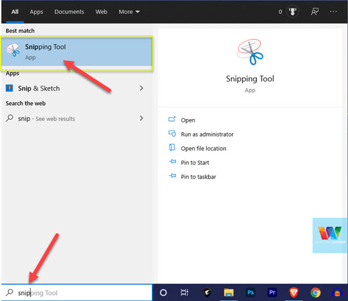This screenshot has width=348, height=301.
Task: Click the Run as administrator shield icon
Action: [172, 133]
